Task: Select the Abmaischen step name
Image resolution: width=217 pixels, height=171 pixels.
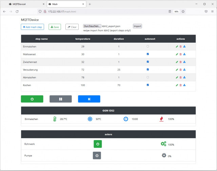Action: click(29, 78)
